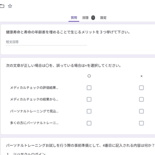This screenshot has height=155, width=155.
Task: Switch to the 質問 tab
Action: pos(74,18)
